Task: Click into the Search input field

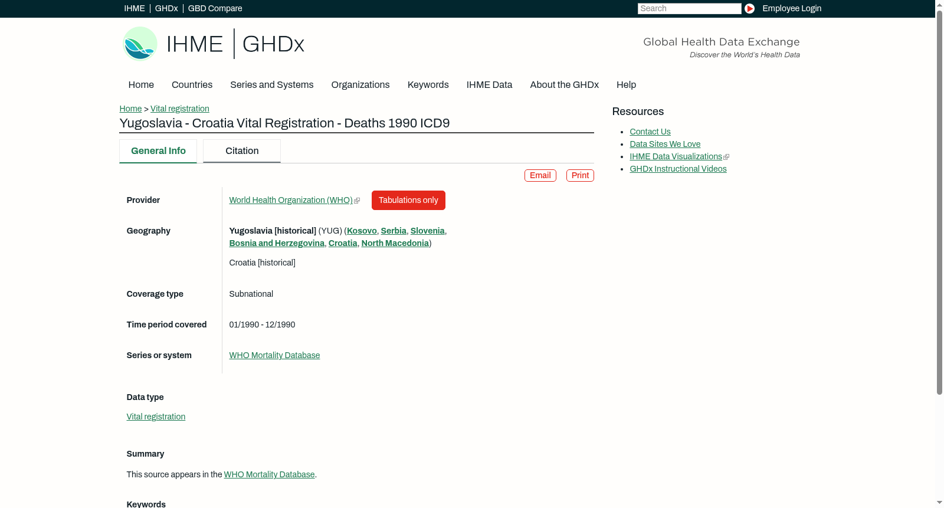Action: 689,8
